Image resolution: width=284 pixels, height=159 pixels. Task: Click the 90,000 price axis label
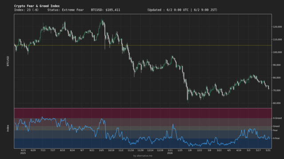point(277,65)
